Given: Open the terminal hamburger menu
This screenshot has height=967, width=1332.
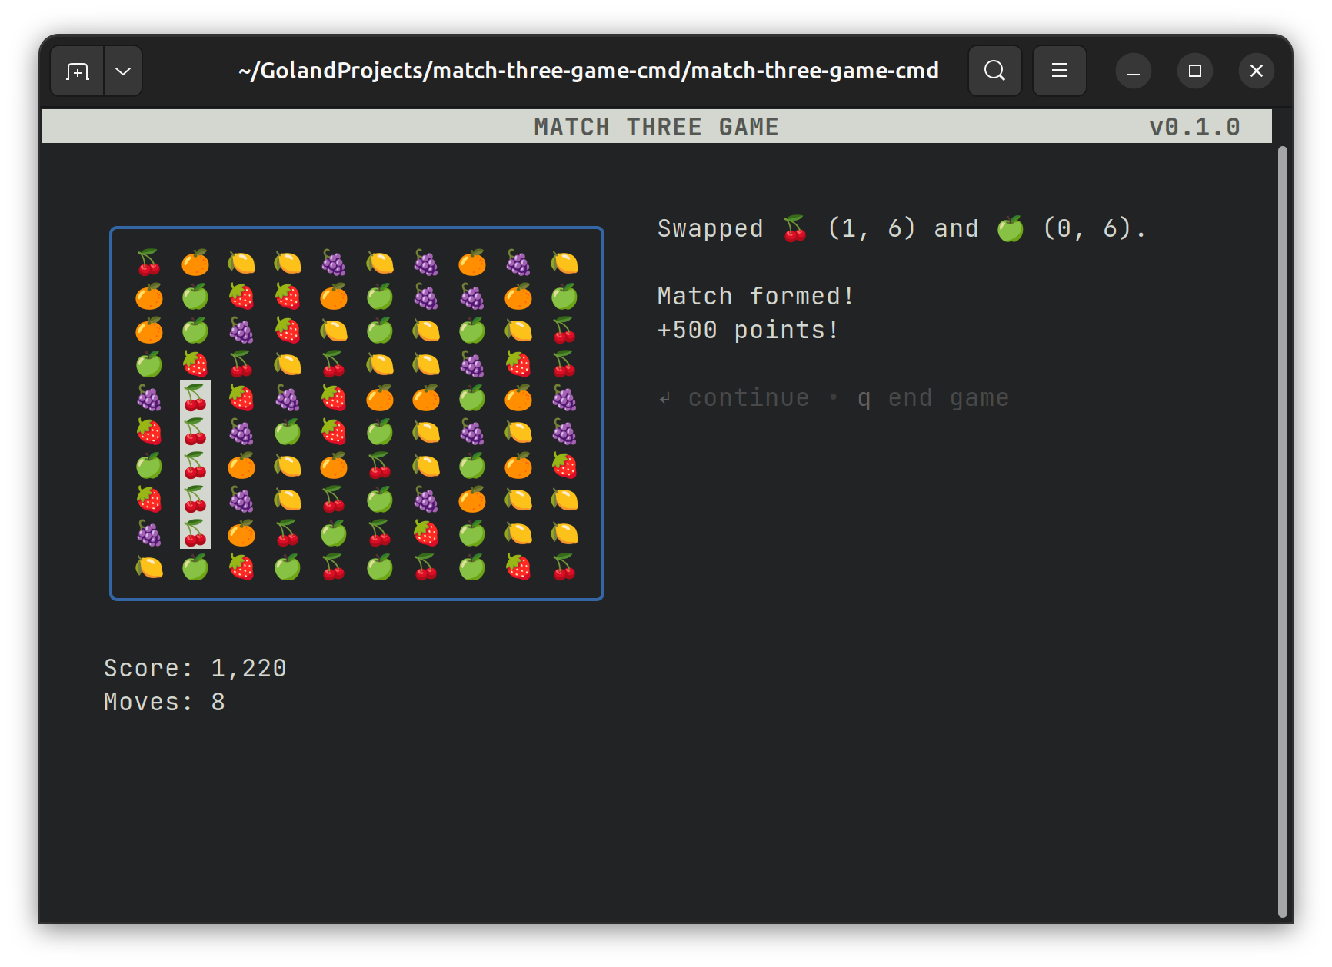Looking at the screenshot, I should (1059, 71).
